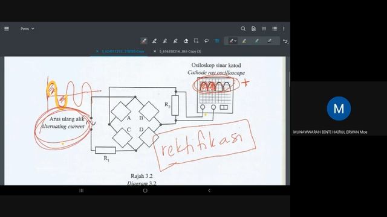Tap the Android back button

point(209,190)
